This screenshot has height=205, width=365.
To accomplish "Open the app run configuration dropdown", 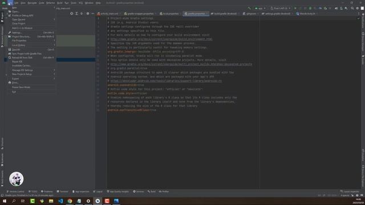I will click(260, 8).
